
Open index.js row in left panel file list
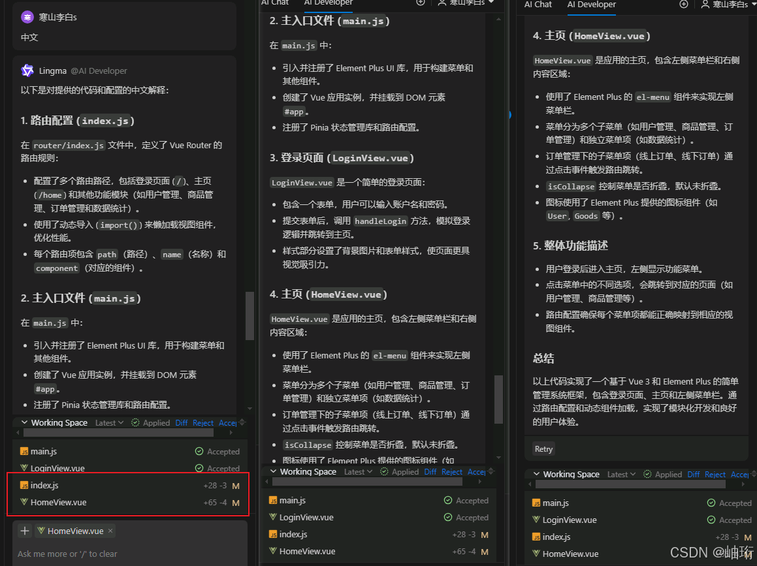coord(129,486)
